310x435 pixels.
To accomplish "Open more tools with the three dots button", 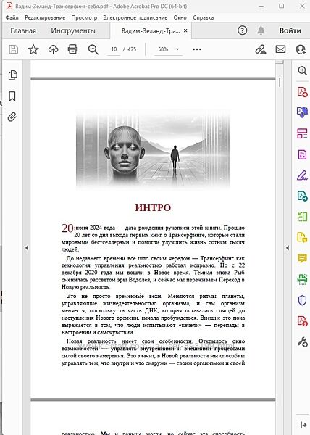I will pos(197,49).
